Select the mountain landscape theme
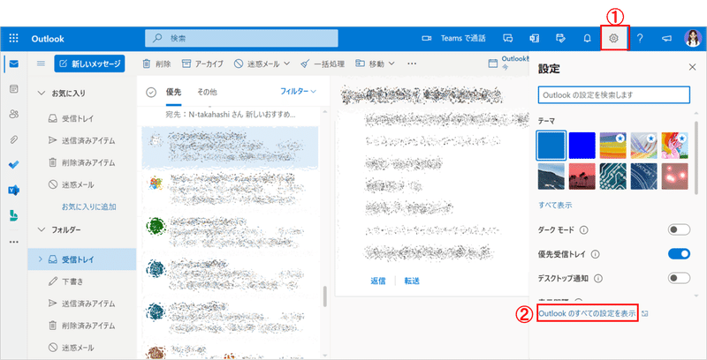 click(x=551, y=176)
